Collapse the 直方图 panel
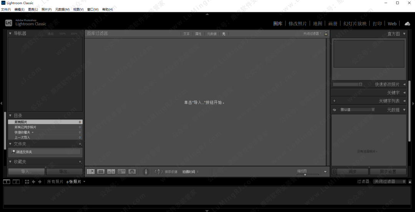This screenshot has width=415, height=212. click(404, 34)
